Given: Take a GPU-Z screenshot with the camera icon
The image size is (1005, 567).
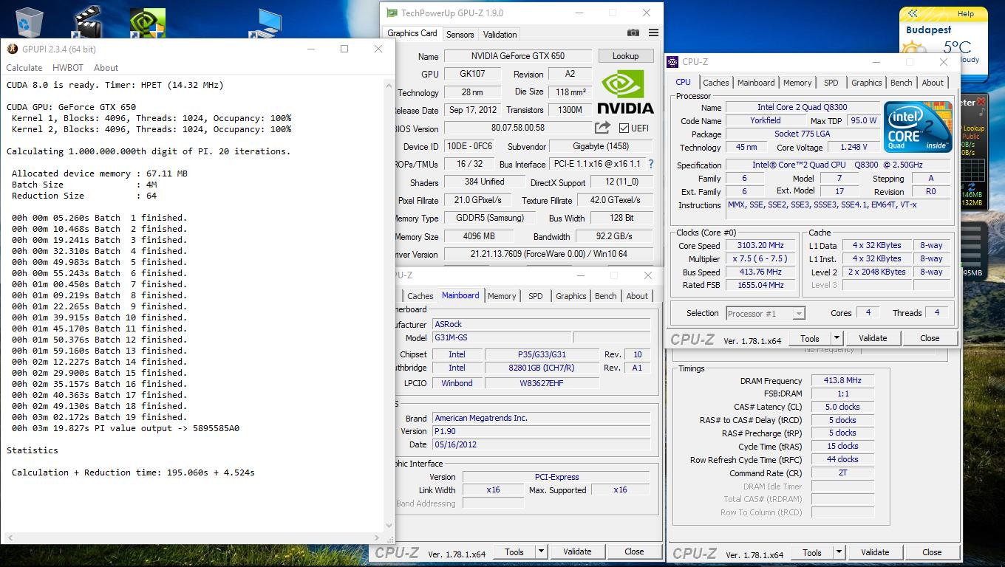Looking at the screenshot, I should coord(633,32).
